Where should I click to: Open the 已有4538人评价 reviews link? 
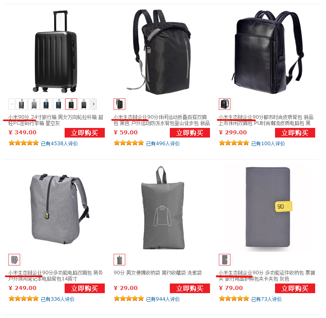(x=59, y=144)
